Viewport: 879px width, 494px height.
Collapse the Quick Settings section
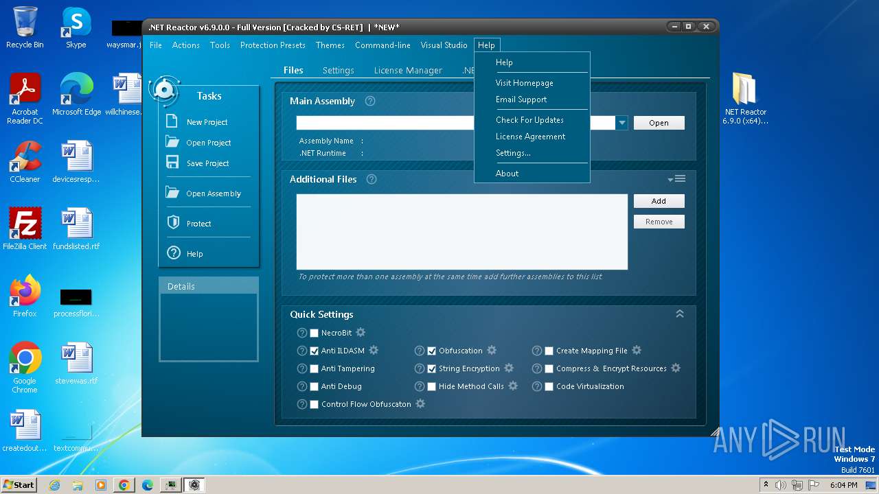(x=680, y=314)
